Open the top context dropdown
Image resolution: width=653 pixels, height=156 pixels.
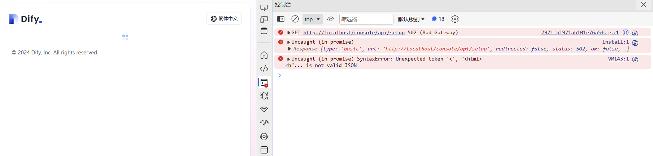[x=312, y=19]
